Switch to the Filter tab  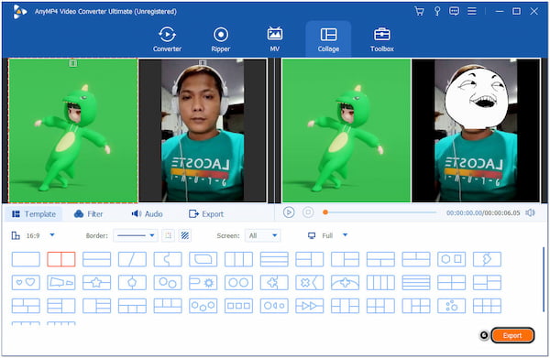click(88, 214)
